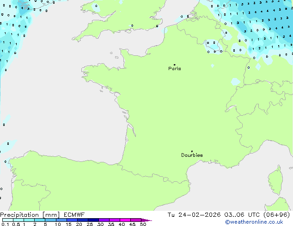Pick the 10–15 mm legend swatch

61,220
